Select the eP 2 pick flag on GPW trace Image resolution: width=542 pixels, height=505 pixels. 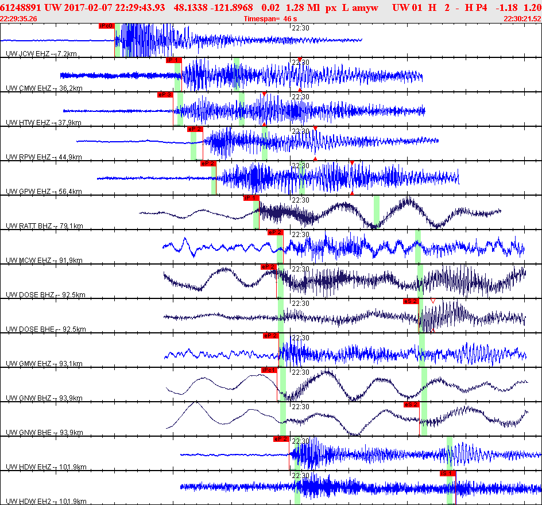click(x=208, y=164)
